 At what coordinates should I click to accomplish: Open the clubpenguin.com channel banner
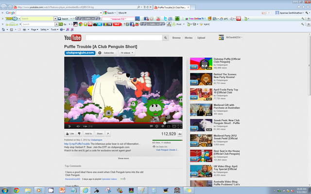point(80,53)
